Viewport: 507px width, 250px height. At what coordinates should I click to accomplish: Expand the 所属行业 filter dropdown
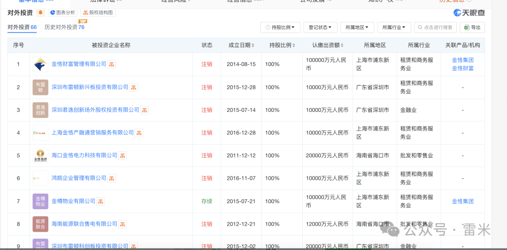click(394, 28)
